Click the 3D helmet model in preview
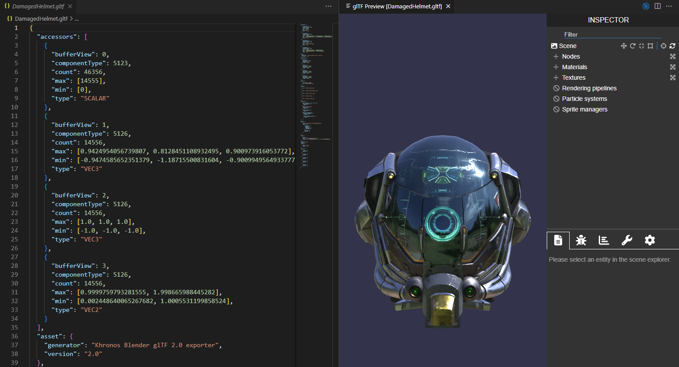This screenshot has height=367, width=679. (443, 231)
